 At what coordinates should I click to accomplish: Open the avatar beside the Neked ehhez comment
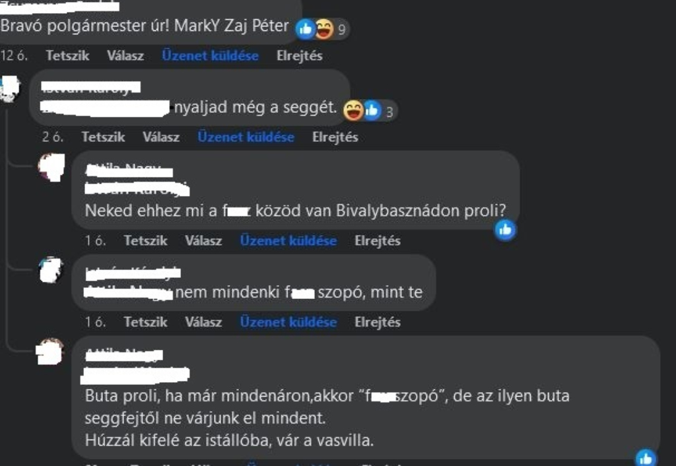(x=51, y=167)
